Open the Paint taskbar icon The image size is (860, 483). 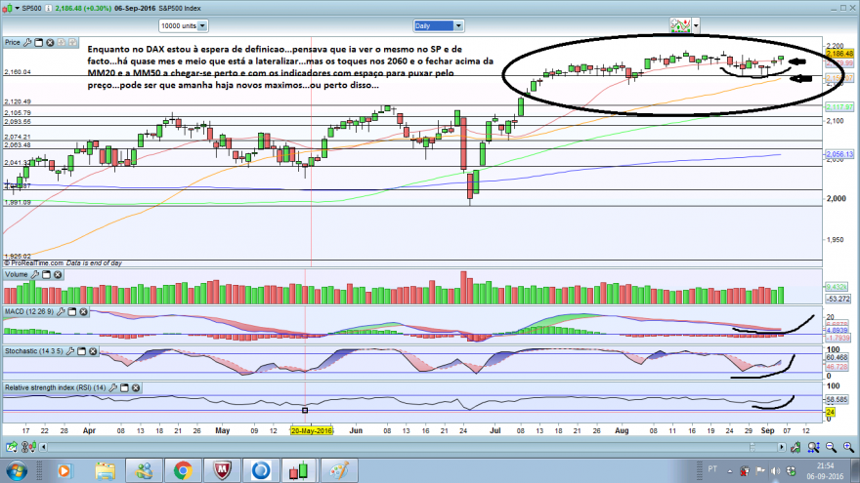[x=339, y=470]
